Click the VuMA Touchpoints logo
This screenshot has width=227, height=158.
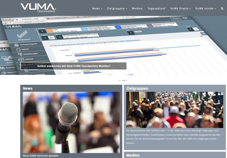(38, 7)
